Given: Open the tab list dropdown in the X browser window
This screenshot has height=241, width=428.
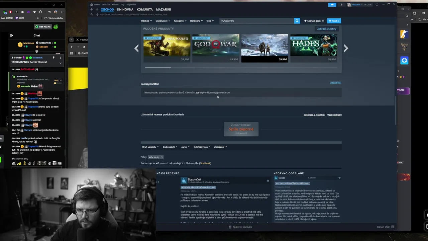Looking at the screenshot, I should (x=71, y=39).
